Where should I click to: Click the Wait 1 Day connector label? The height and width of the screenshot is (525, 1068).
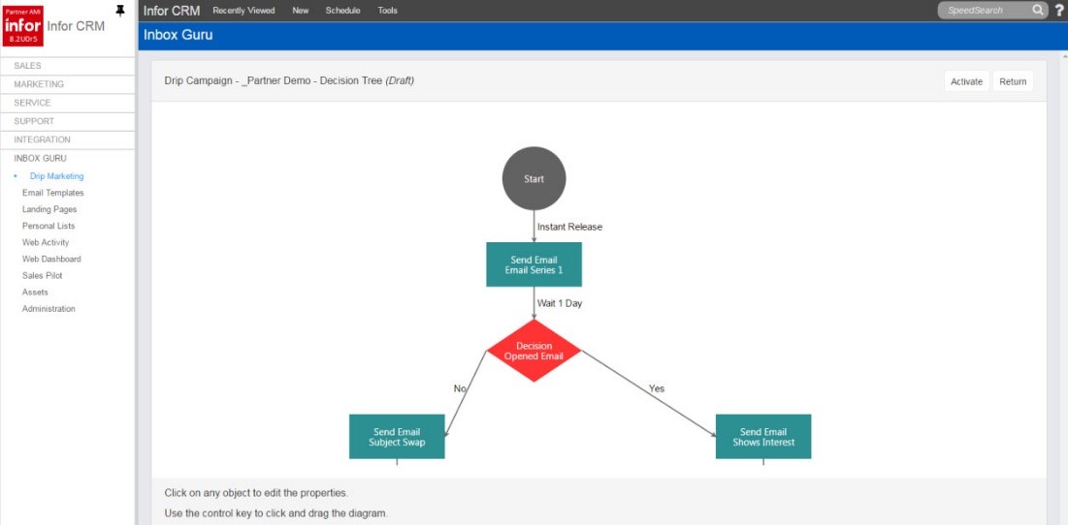560,303
